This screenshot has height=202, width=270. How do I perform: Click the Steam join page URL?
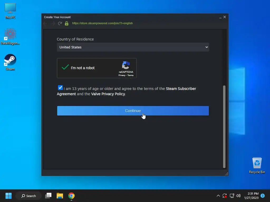[x=103, y=23]
